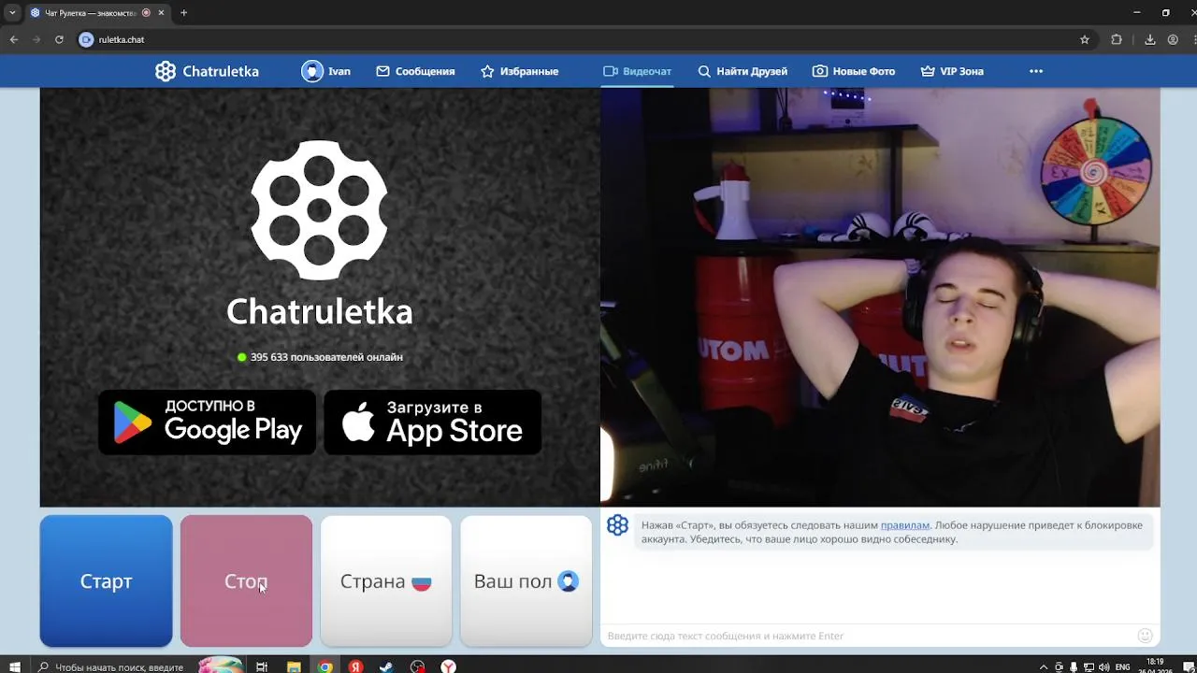Open Найти Друзей (find friends)

click(743, 71)
